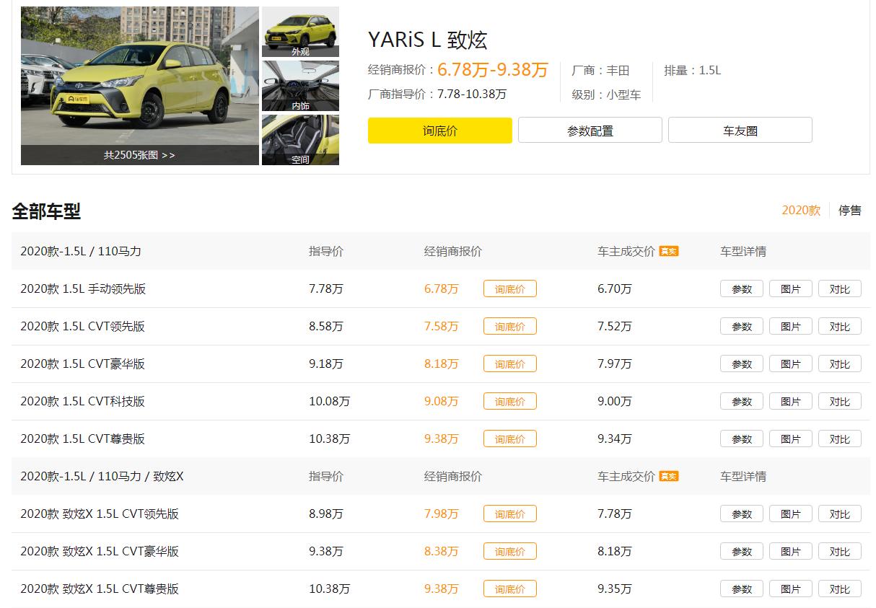Open 参数 for 致炫X CVT领先版
This screenshot has width=876, height=608.
point(741,514)
